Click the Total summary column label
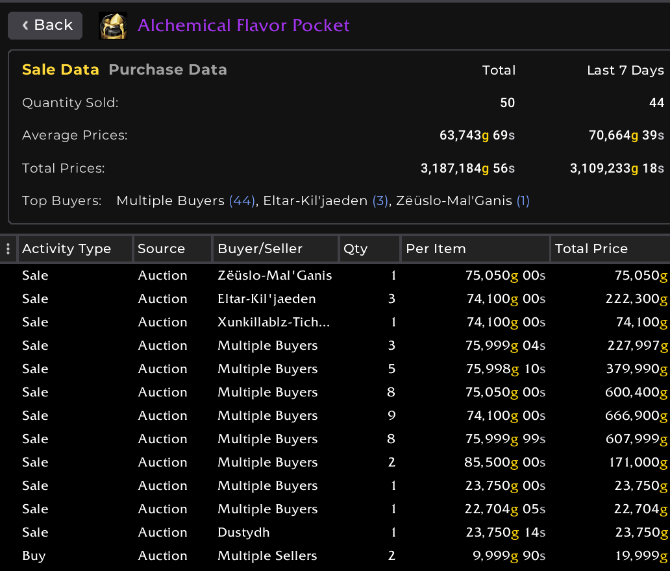 499,70
